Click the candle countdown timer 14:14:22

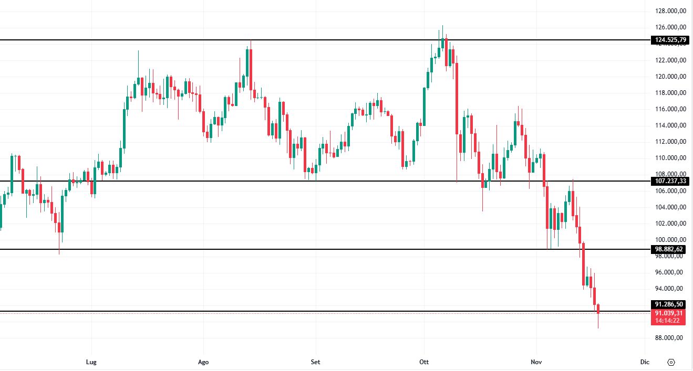click(668, 321)
